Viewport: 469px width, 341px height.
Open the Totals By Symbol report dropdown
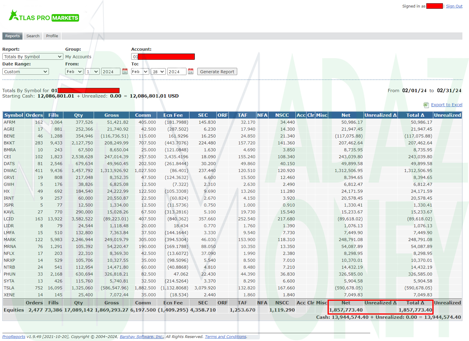32,56
